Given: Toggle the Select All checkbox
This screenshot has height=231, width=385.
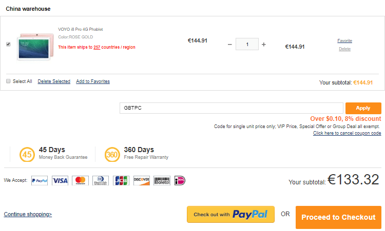Looking at the screenshot, I should pyautogui.click(x=8, y=81).
